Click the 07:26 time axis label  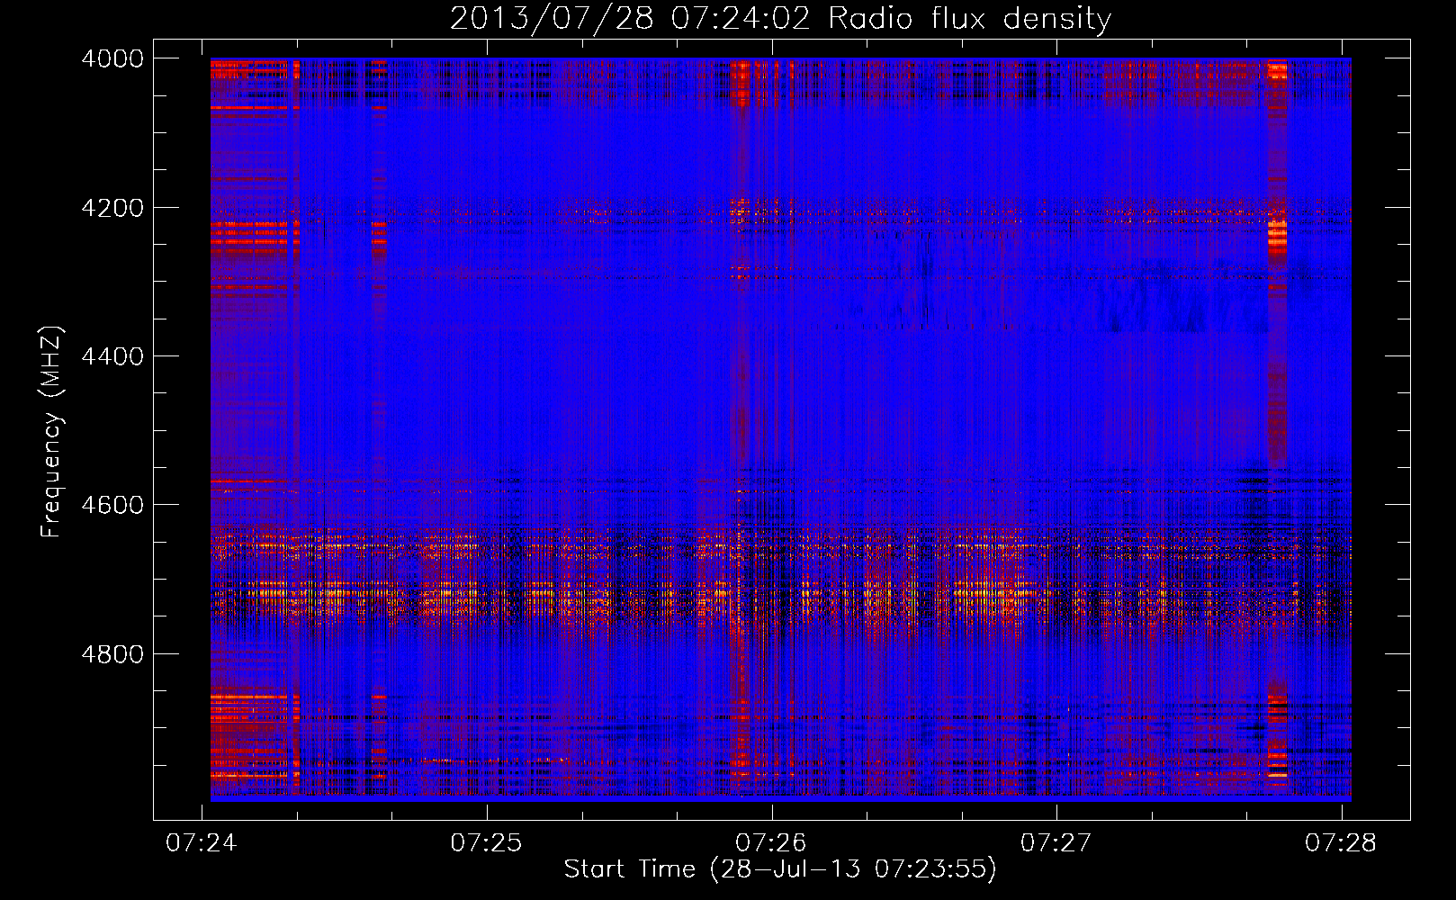[x=771, y=842]
